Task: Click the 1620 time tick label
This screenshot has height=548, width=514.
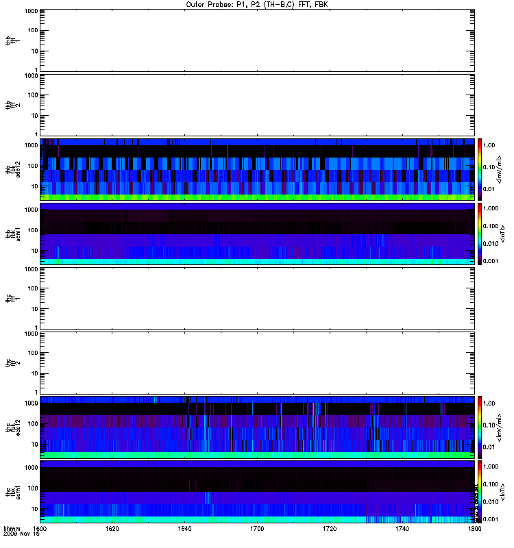Action: [112, 529]
